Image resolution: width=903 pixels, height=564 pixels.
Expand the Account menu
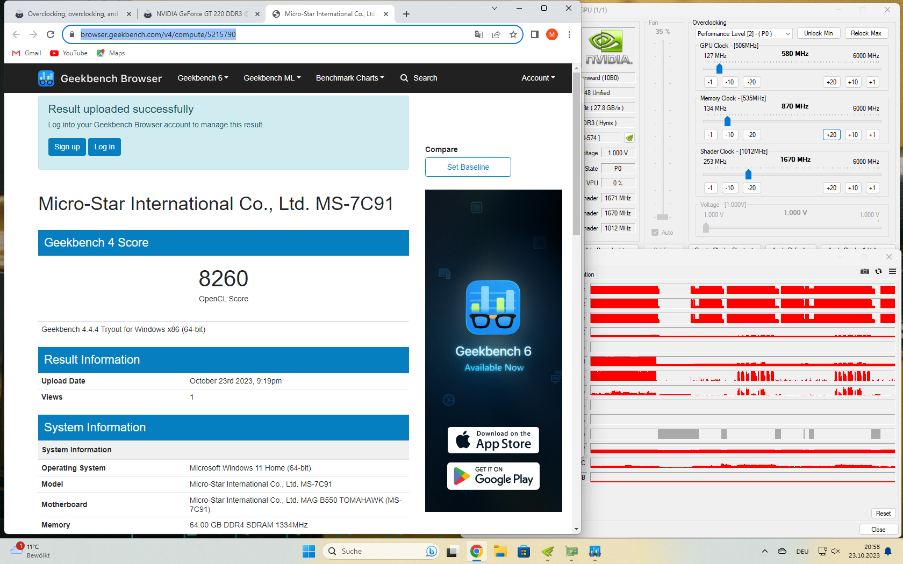pos(538,78)
